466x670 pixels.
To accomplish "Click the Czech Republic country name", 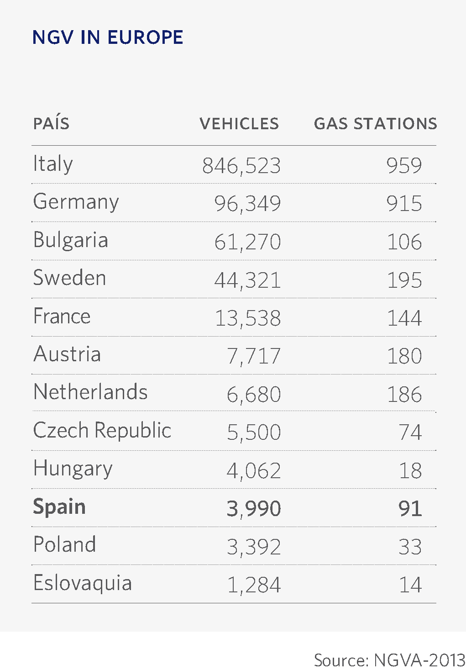I will [x=102, y=431].
